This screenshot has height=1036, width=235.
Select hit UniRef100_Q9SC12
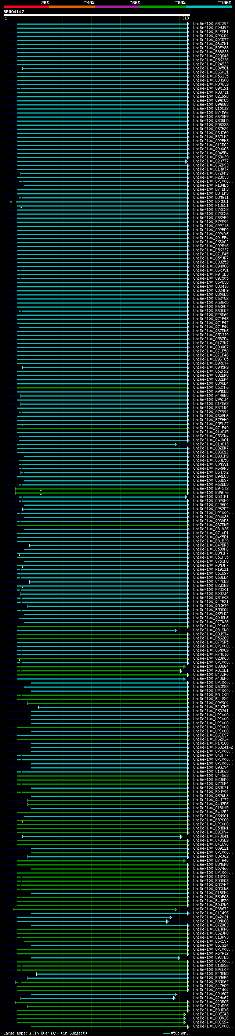[x=210, y=452]
